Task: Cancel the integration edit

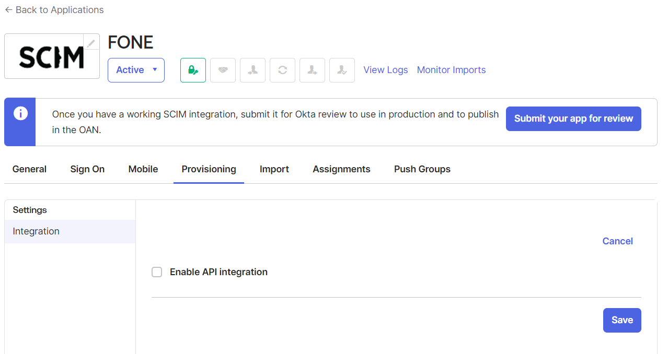Action: coord(618,241)
